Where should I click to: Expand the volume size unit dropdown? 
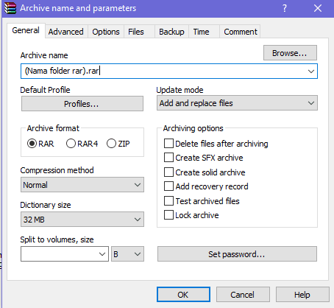point(127,254)
